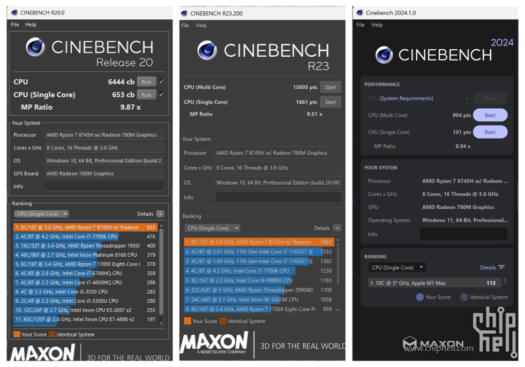Open CPU (Single Core) ranking dropdown in 2024

[397, 267]
